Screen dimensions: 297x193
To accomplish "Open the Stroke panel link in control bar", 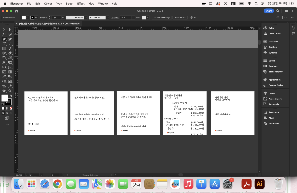I will point(43,18).
